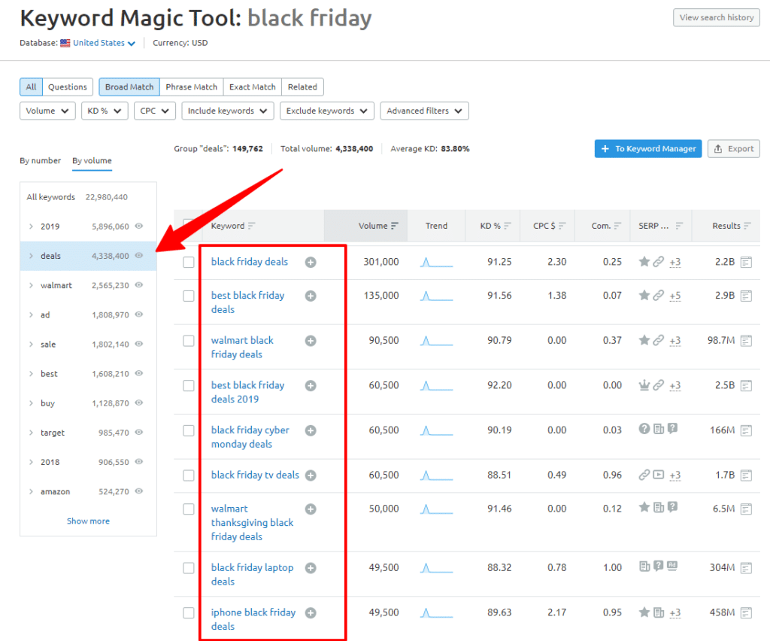This screenshot has width=770, height=641.
Task: Sort table by CPC $ column
Action: [x=562, y=226]
